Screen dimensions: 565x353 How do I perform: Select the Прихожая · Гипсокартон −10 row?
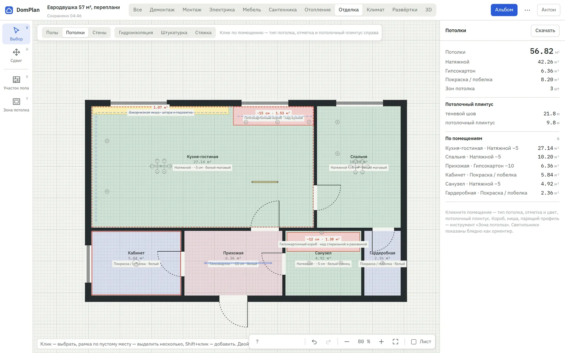pyautogui.click(x=502, y=166)
